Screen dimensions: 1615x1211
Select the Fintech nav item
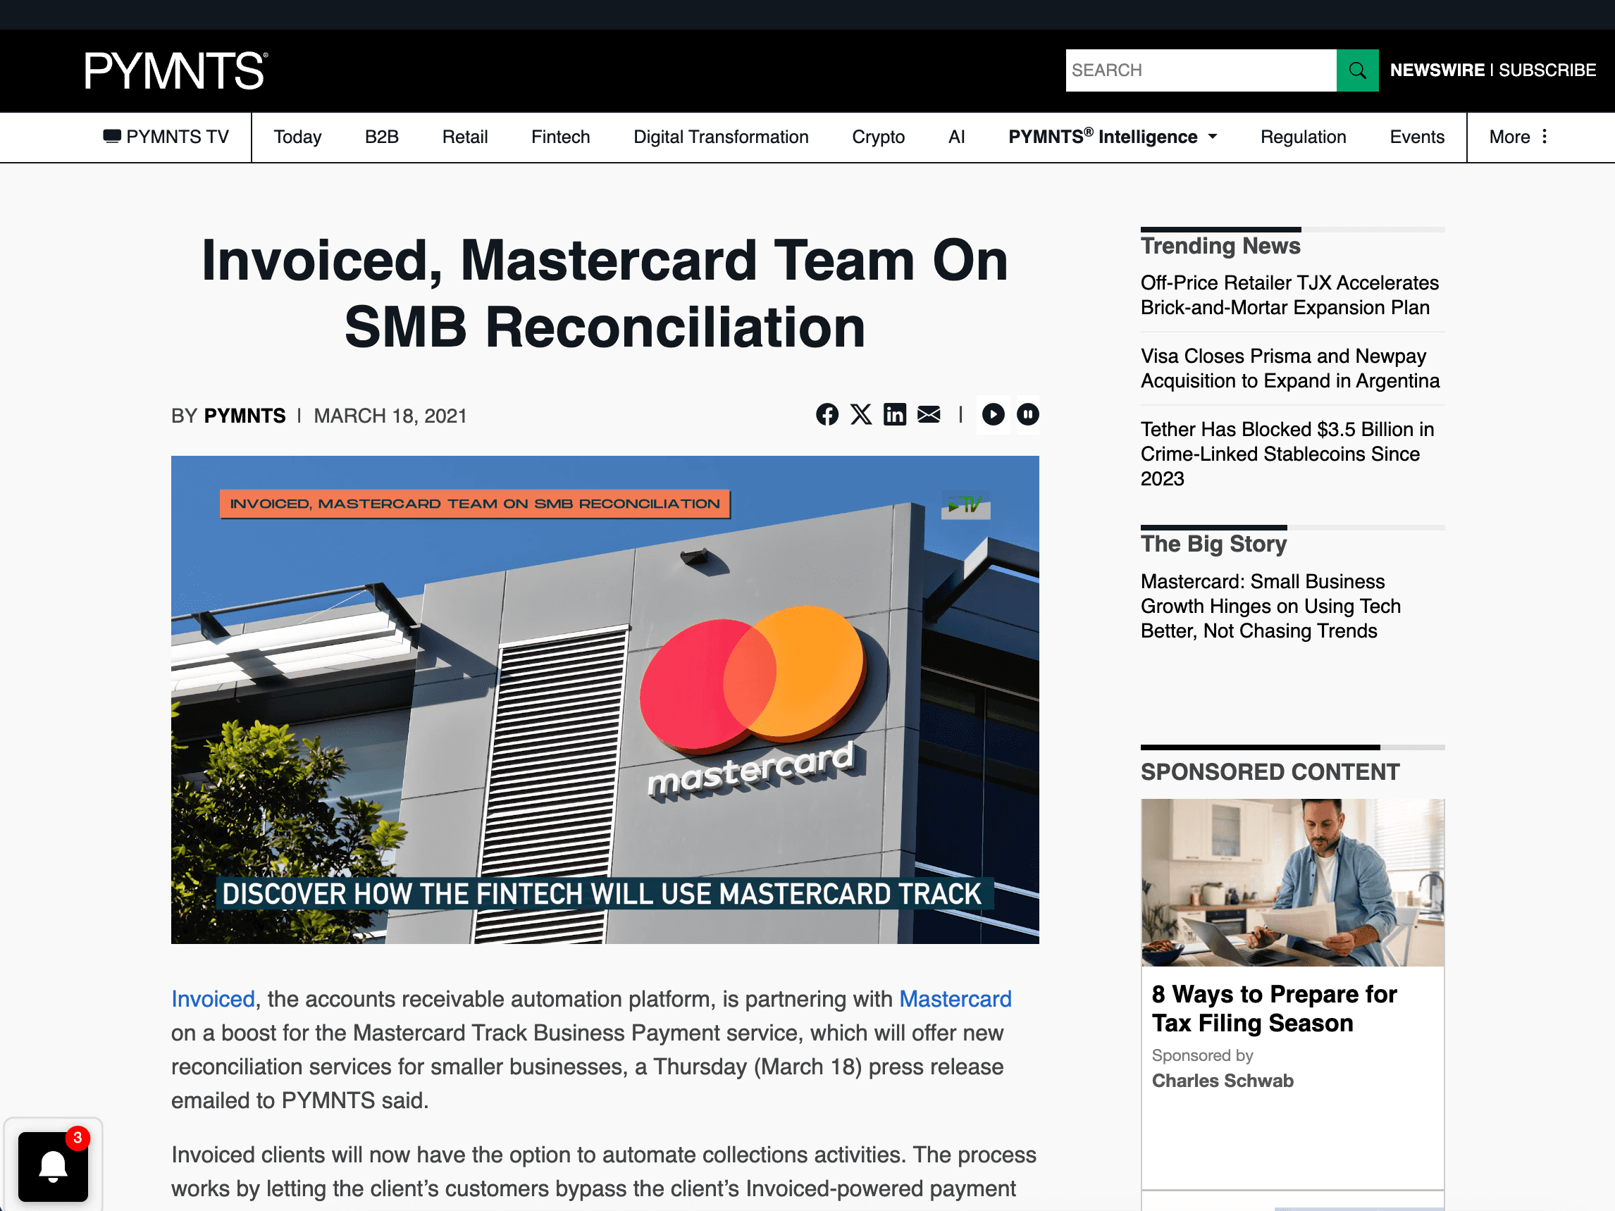tap(560, 137)
